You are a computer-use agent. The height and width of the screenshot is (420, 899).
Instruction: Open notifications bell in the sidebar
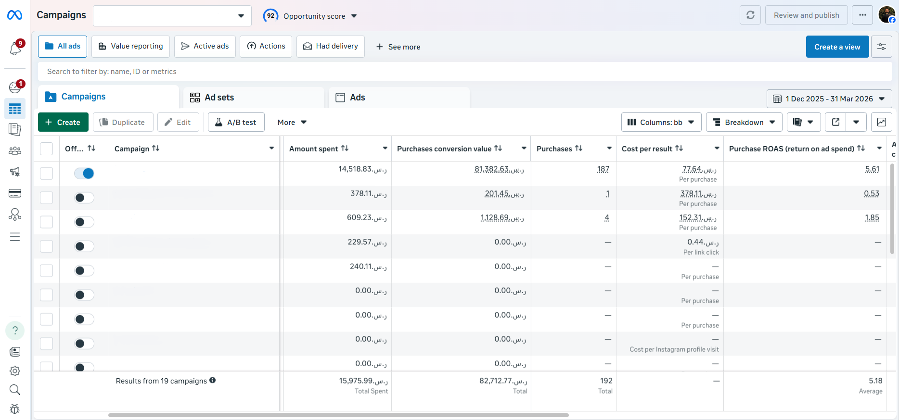[x=15, y=49]
